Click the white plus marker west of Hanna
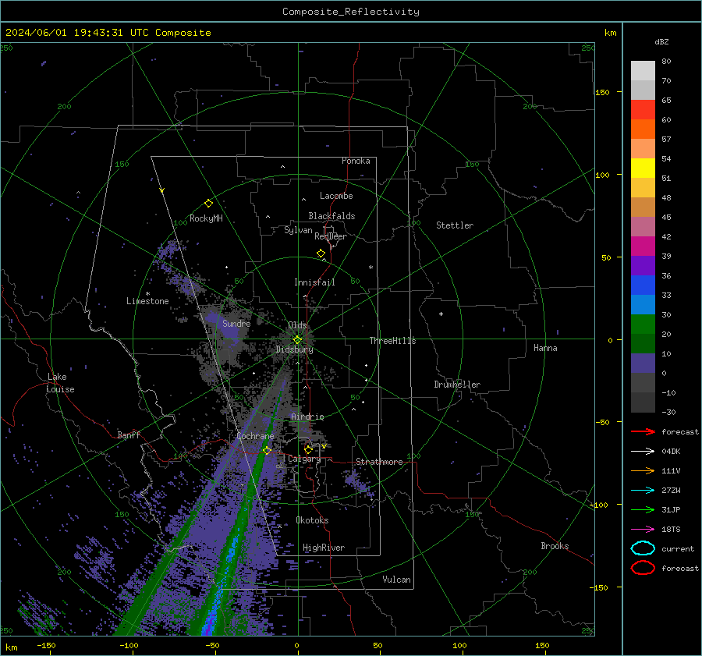 point(441,314)
